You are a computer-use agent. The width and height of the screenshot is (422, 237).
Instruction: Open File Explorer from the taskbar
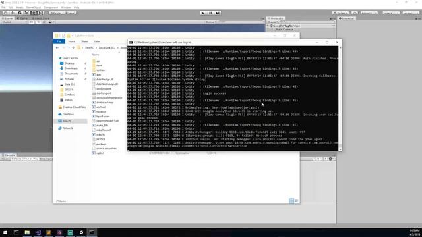(27, 232)
